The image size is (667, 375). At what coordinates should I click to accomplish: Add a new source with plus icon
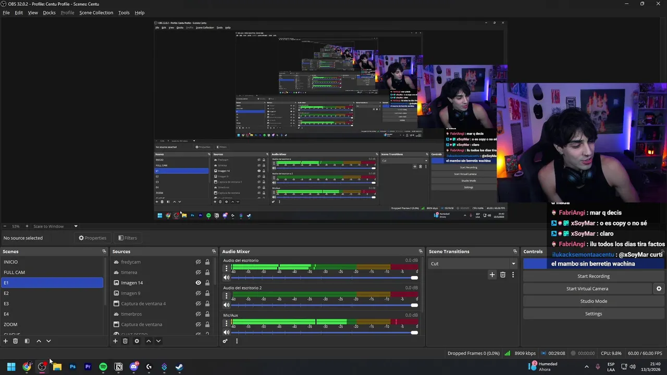click(115, 341)
